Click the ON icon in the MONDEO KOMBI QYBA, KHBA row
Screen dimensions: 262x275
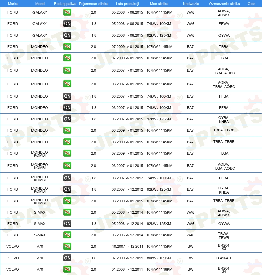(67, 189)
